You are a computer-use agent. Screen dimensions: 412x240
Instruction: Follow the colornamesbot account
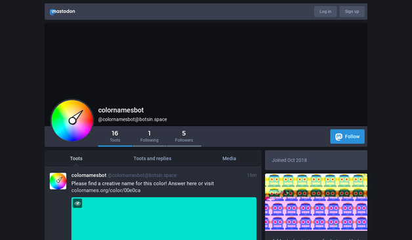(x=347, y=136)
